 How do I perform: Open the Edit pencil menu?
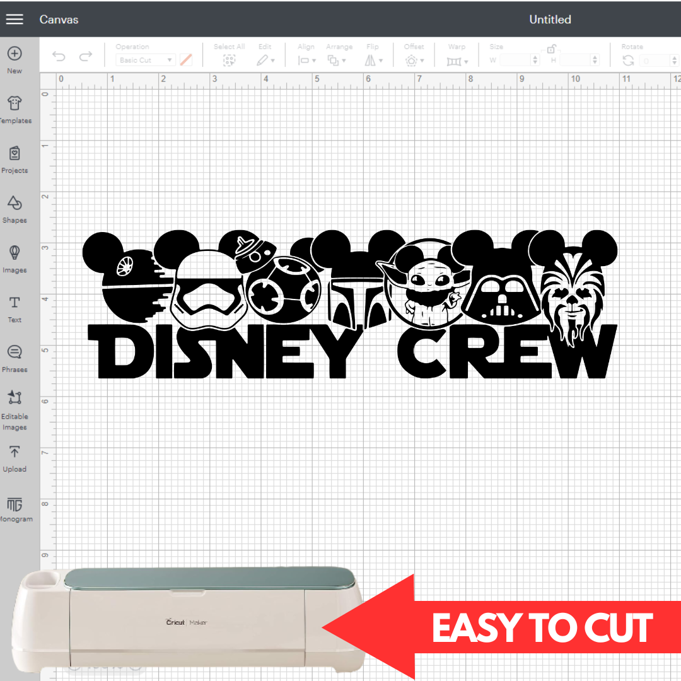pos(265,61)
